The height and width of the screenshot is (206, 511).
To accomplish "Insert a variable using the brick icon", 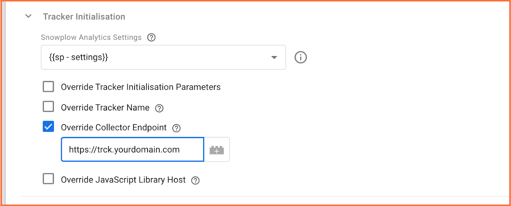I will point(217,149).
